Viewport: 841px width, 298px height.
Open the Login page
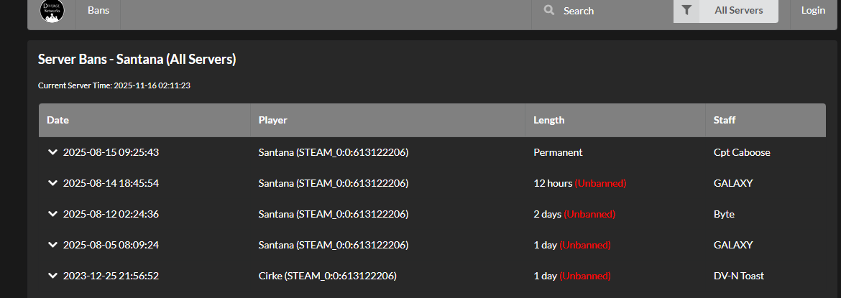click(813, 11)
